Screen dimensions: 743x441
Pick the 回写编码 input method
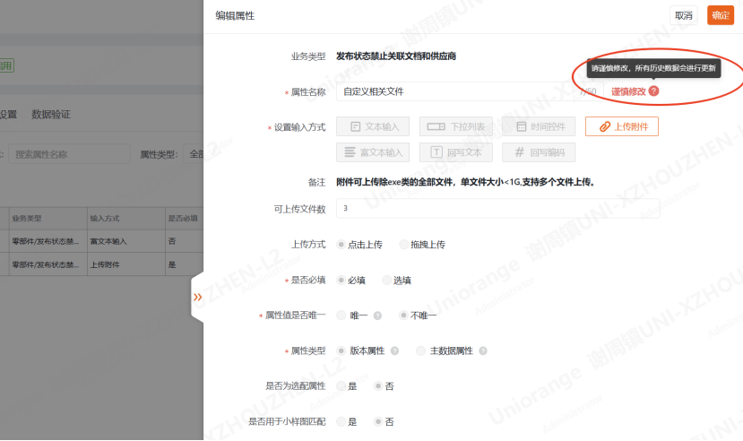click(x=539, y=152)
